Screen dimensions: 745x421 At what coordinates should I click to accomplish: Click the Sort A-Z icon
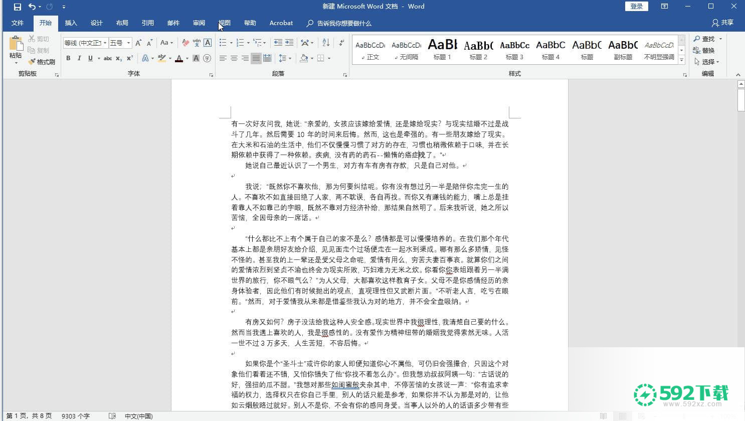click(326, 43)
